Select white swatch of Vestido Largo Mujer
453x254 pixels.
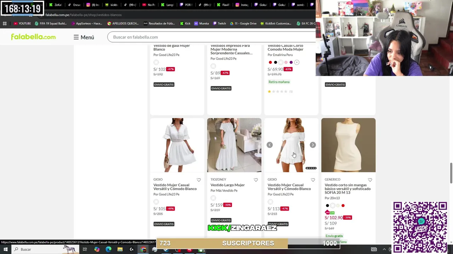pos(213,198)
